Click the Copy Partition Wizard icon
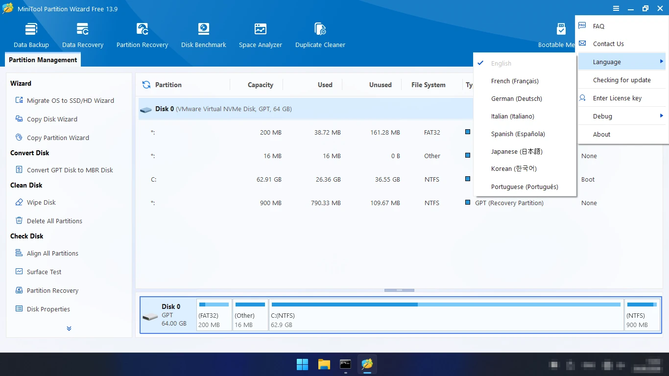Viewport: 669px width, 376px height. [x=19, y=138]
